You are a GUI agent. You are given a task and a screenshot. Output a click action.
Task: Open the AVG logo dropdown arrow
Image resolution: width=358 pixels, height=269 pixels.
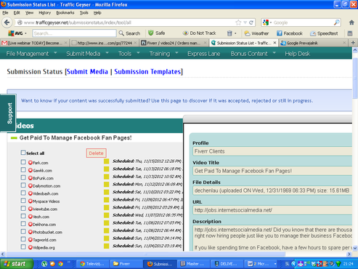[25, 33]
